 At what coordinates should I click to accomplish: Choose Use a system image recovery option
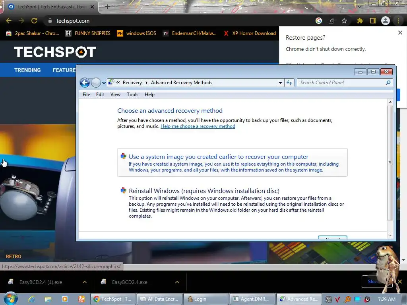tap(232, 162)
